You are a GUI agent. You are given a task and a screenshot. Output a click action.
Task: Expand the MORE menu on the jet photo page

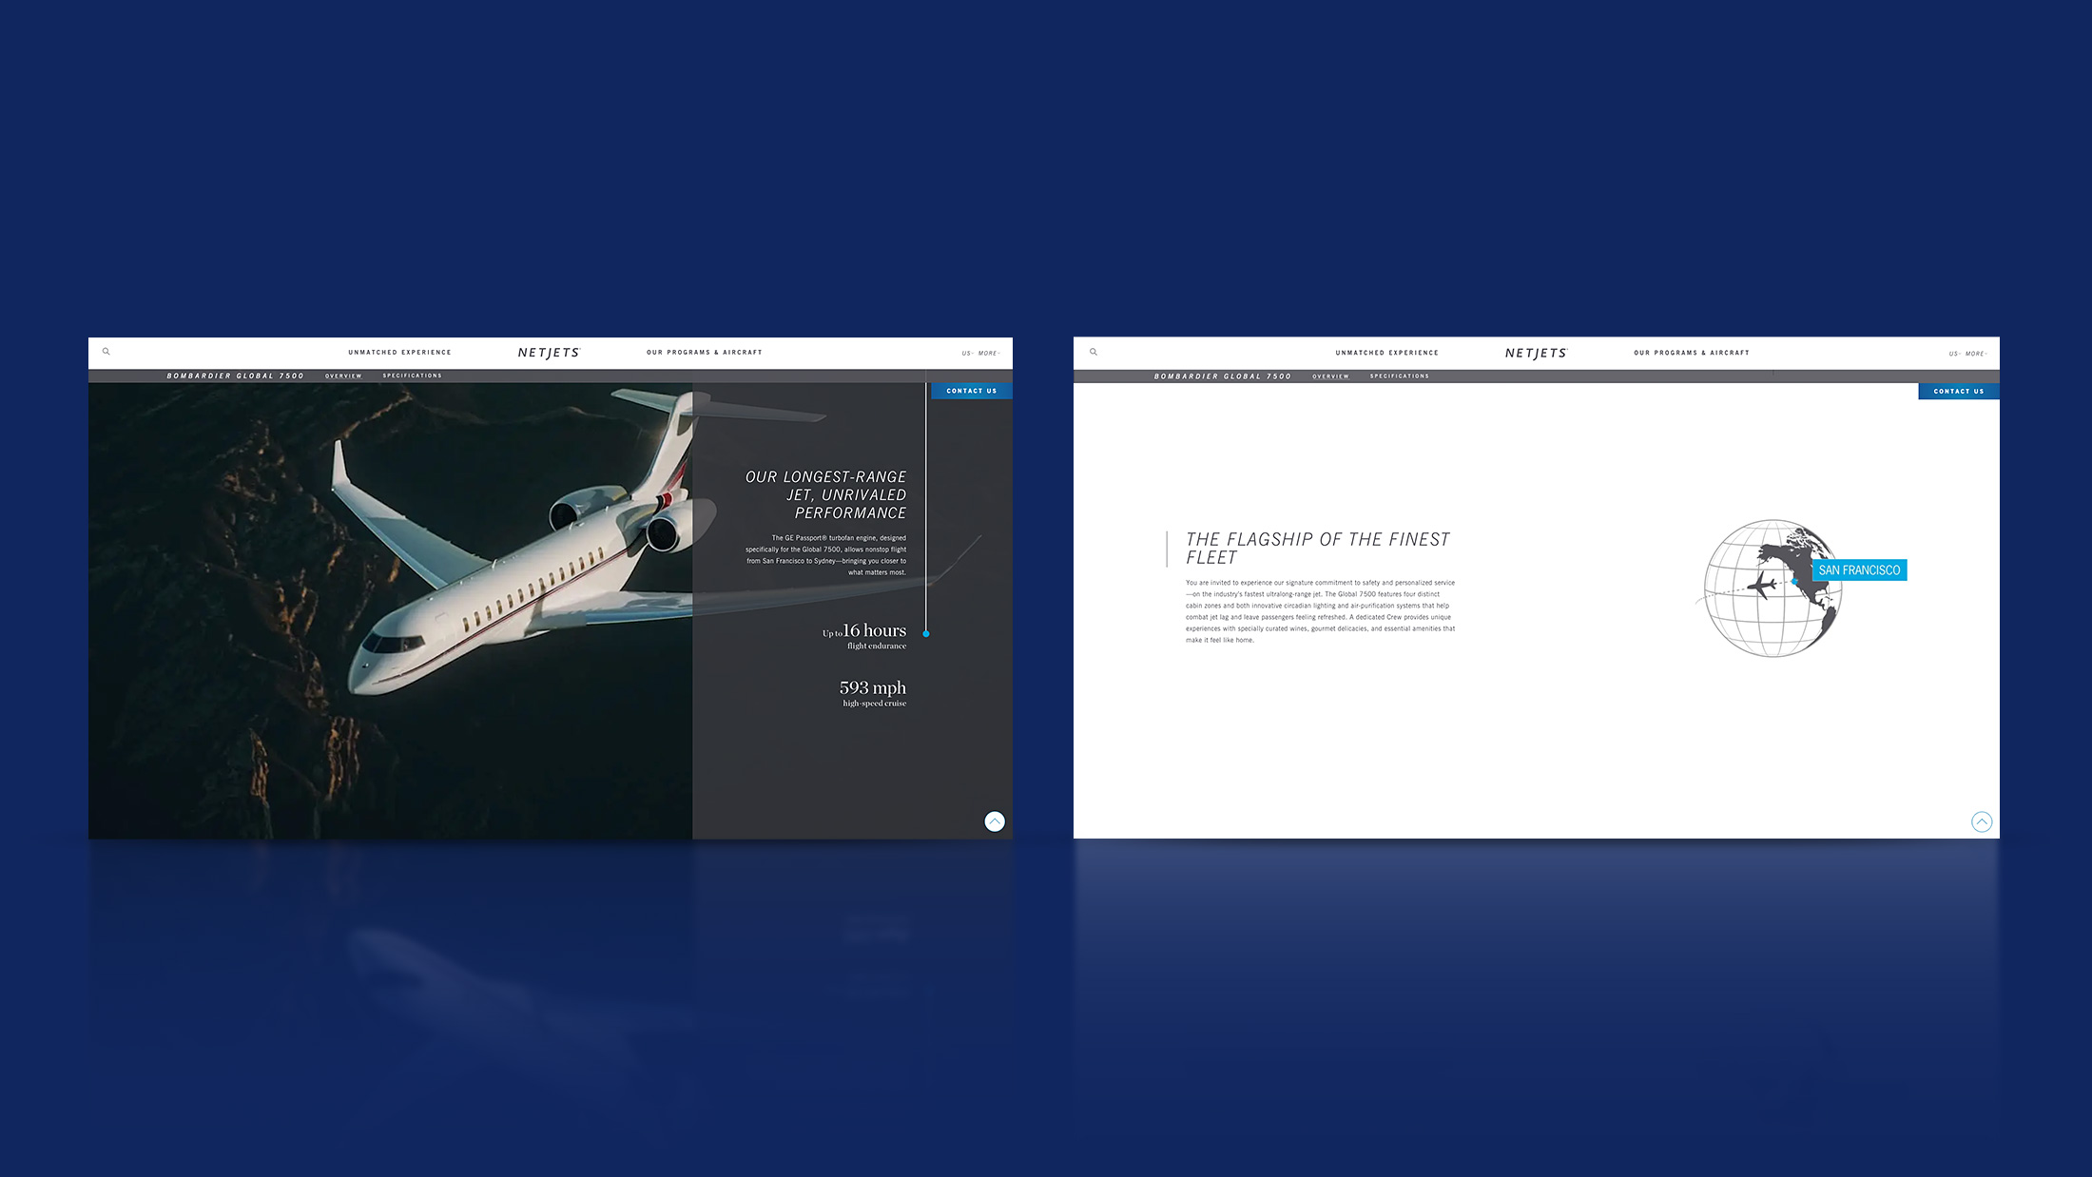(x=989, y=354)
